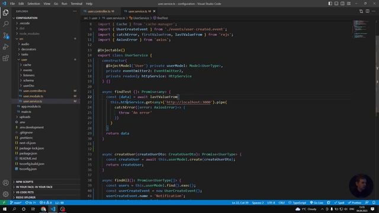The height and width of the screenshot is (213, 379).
Task: Close the user.service.ts tab
Action: pyautogui.click(x=154, y=11)
